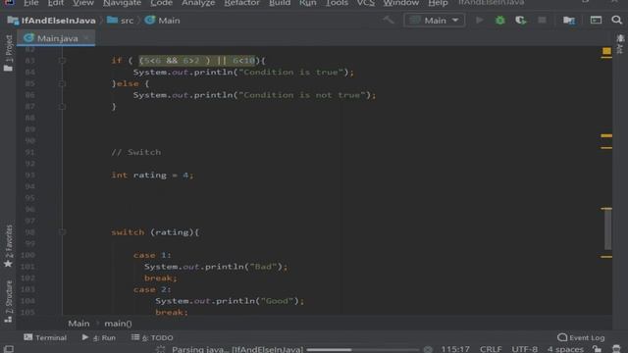The height and width of the screenshot is (353, 628).
Task: Click the Main class breadcrumb in navigation bar
Action: [162, 21]
